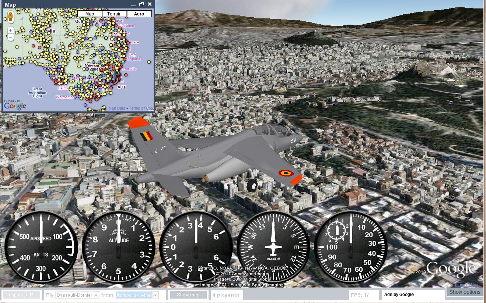Click the VACUUM turn coordinator gauge
Viewport: 486px width, 303px height.
(273, 247)
